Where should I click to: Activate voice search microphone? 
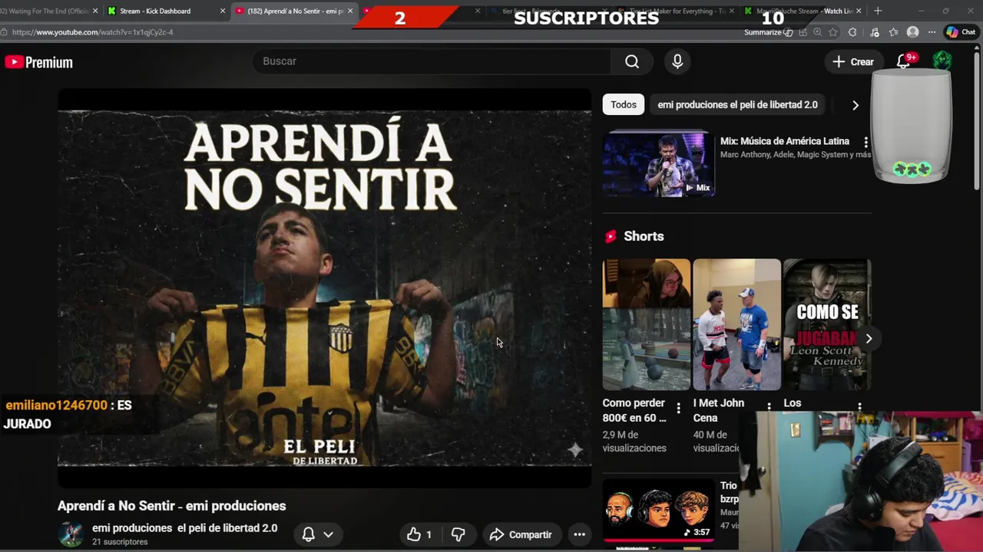[677, 61]
